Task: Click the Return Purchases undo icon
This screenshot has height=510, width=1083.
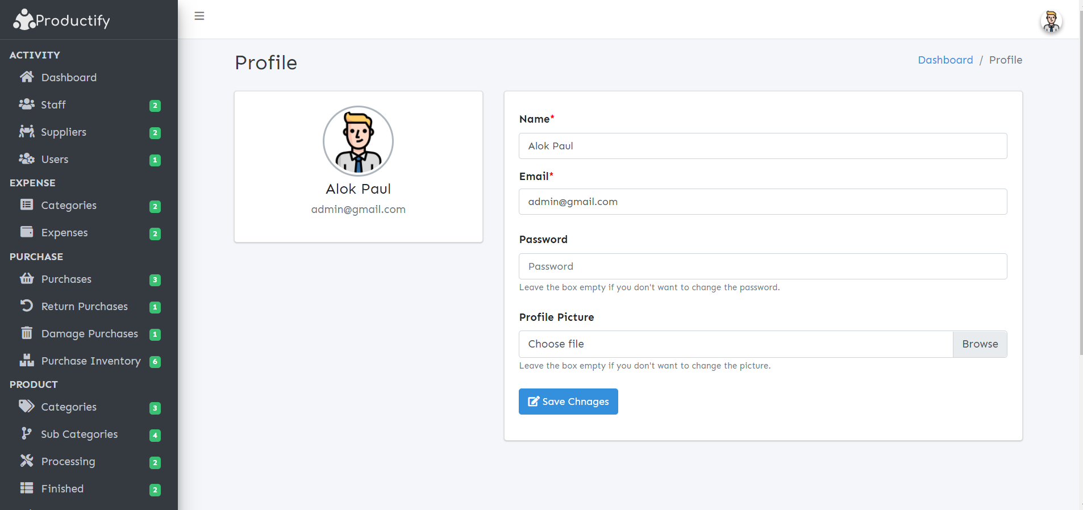Action: pos(27,306)
